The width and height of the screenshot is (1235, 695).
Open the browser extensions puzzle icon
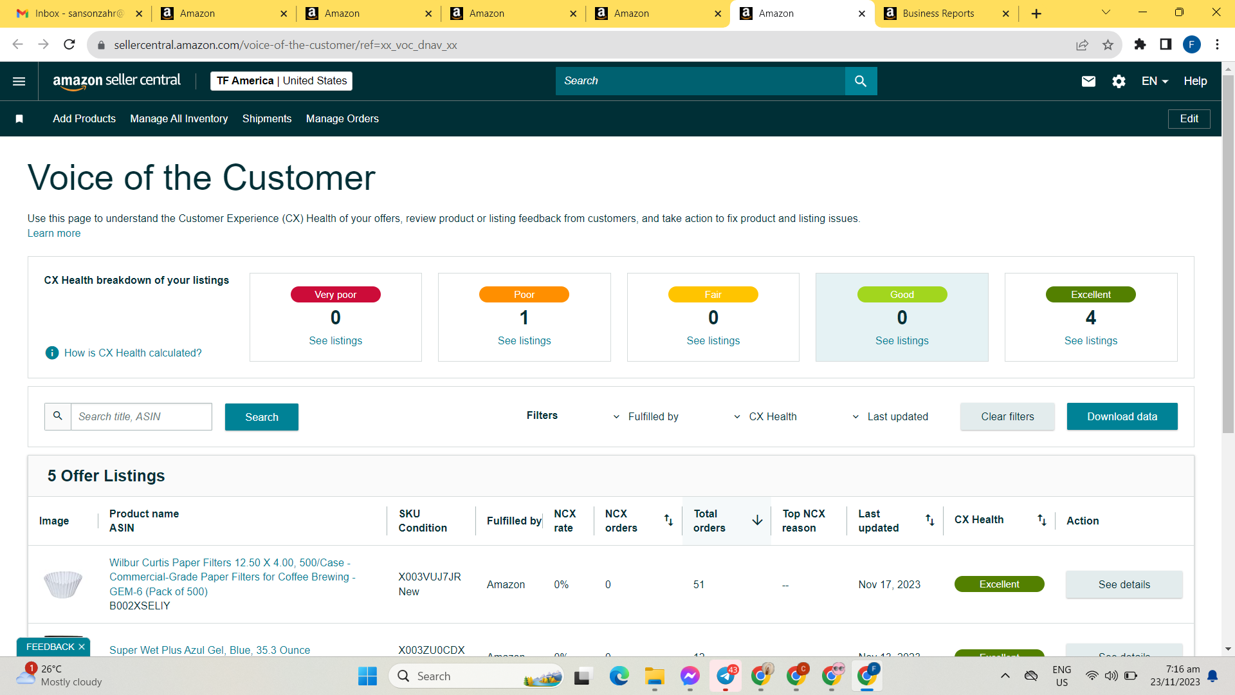point(1140,44)
